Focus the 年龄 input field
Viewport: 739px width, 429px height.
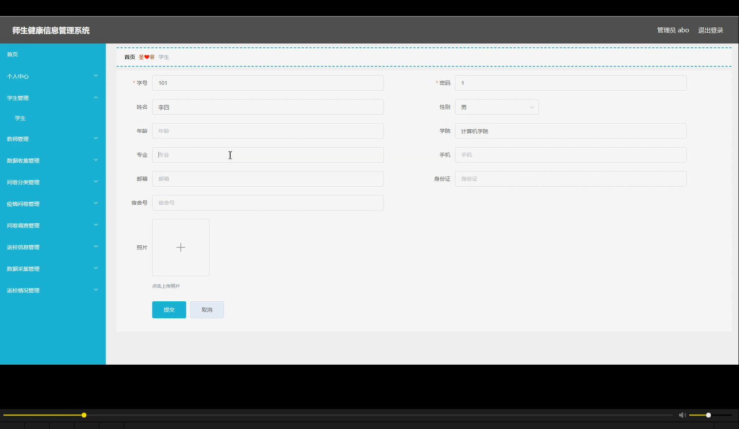(x=268, y=131)
